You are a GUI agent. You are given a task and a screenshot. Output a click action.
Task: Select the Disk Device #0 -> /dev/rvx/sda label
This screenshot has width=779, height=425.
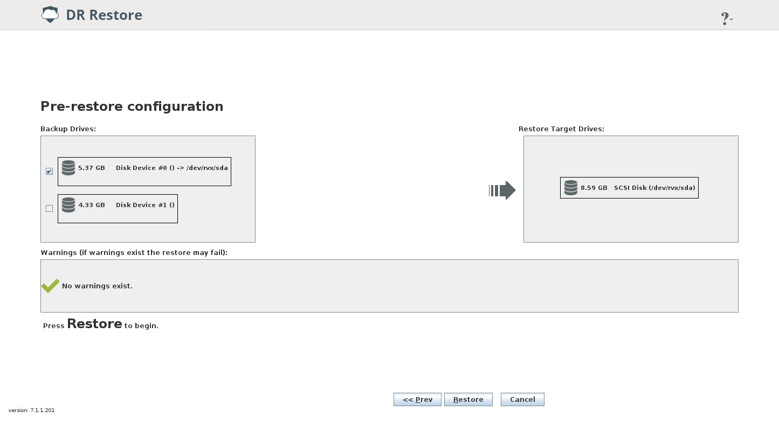pyautogui.click(x=172, y=168)
